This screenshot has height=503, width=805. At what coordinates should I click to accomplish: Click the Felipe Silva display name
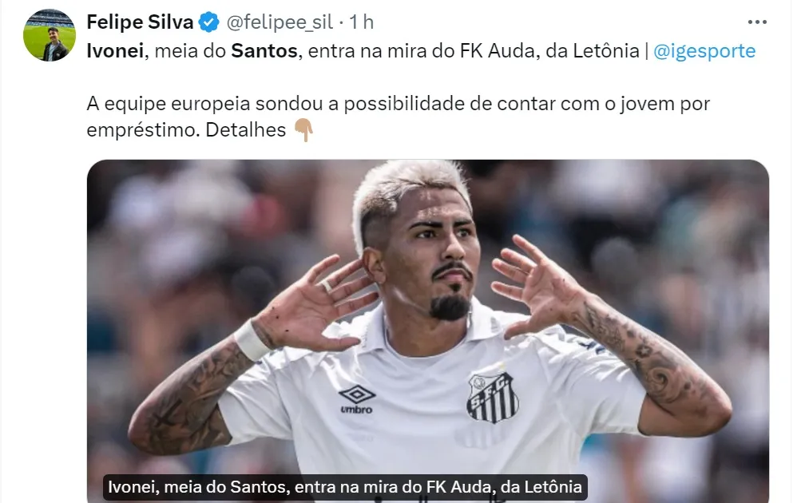[140, 22]
